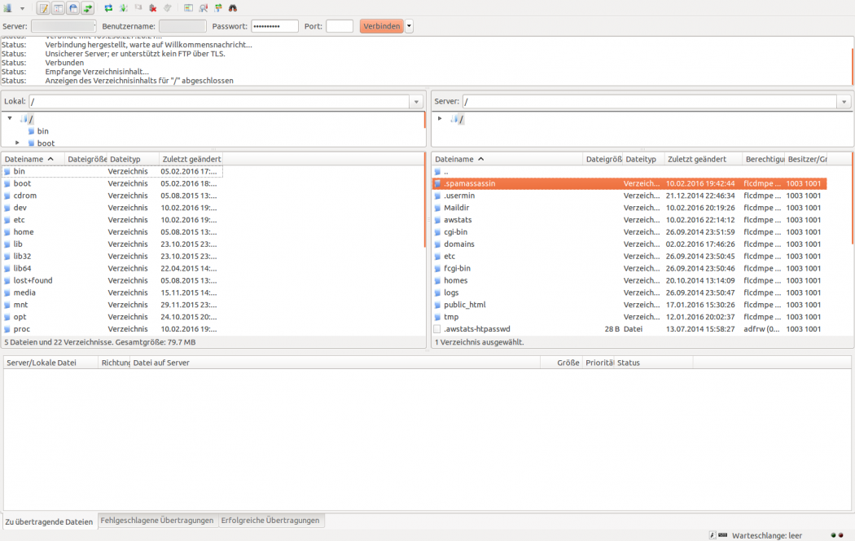Image resolution: width=855 pixels, height=541 pixels.
Task: Toggle message log display
Action: coord(43,8)
